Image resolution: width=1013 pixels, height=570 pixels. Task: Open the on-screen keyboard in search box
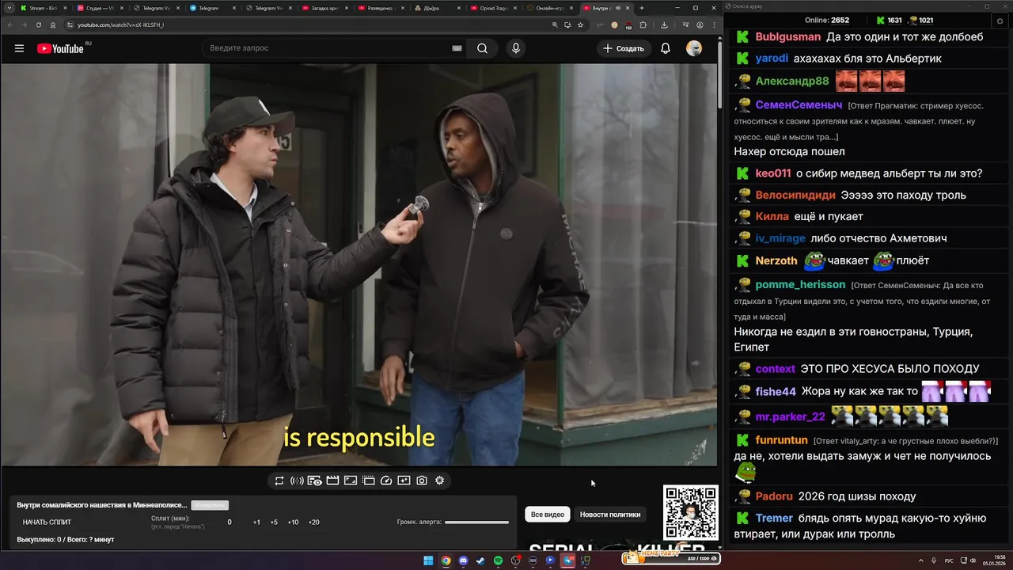457,48
